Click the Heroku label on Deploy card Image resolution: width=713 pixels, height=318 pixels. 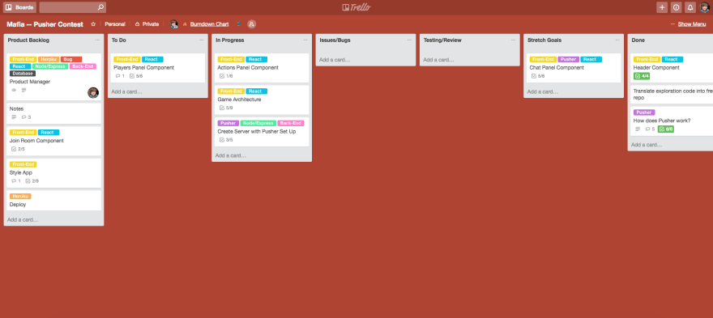pos(20,197)
